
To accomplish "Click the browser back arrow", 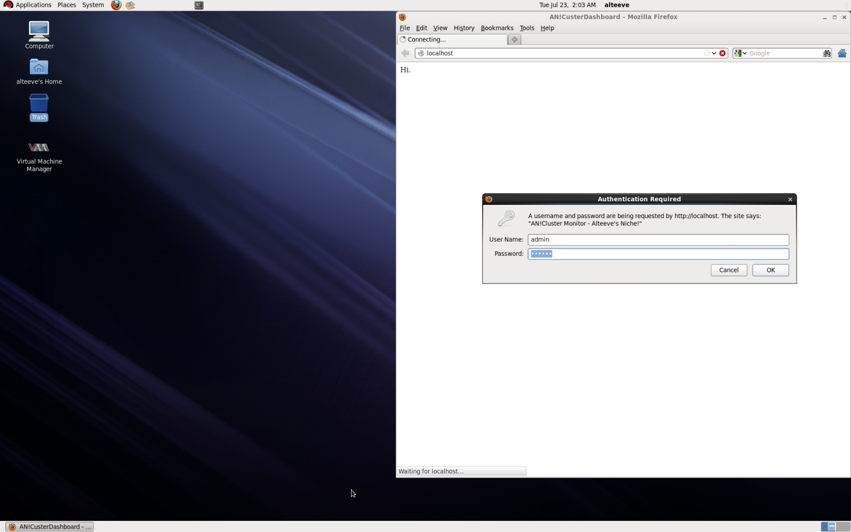I will coord(405,53).
